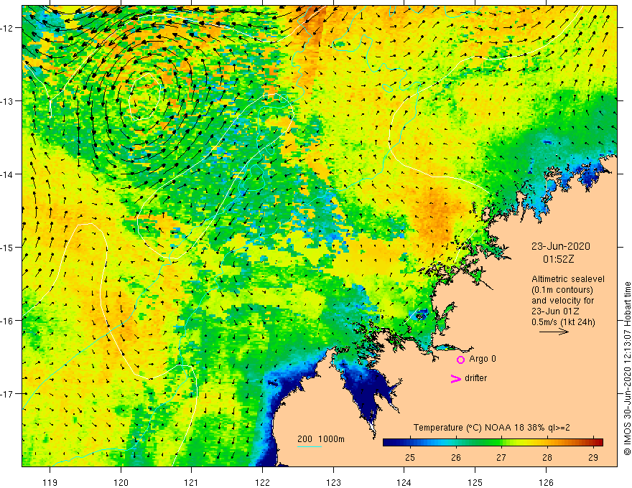Image resolution: width=632 pixels, height=488 pixels.
Task: Click the 'drifter' legend label
Action: 475,378
